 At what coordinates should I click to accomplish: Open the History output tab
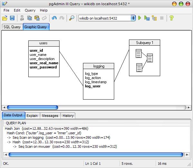[x=68, y=116]
